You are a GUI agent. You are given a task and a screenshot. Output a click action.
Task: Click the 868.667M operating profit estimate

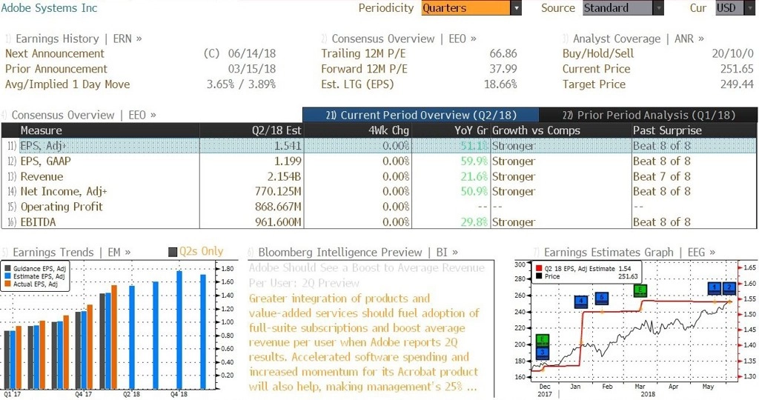(x=279, y=207)
